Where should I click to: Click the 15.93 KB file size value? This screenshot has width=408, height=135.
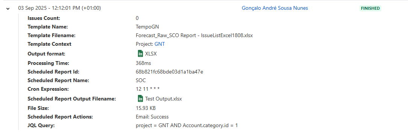(146, 108)
